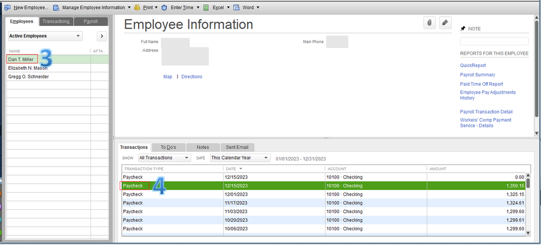Open the Enter Time dropdown arrow
This screenshot has width=541, height=245.
pyautogui.click(x=198, y=7)
